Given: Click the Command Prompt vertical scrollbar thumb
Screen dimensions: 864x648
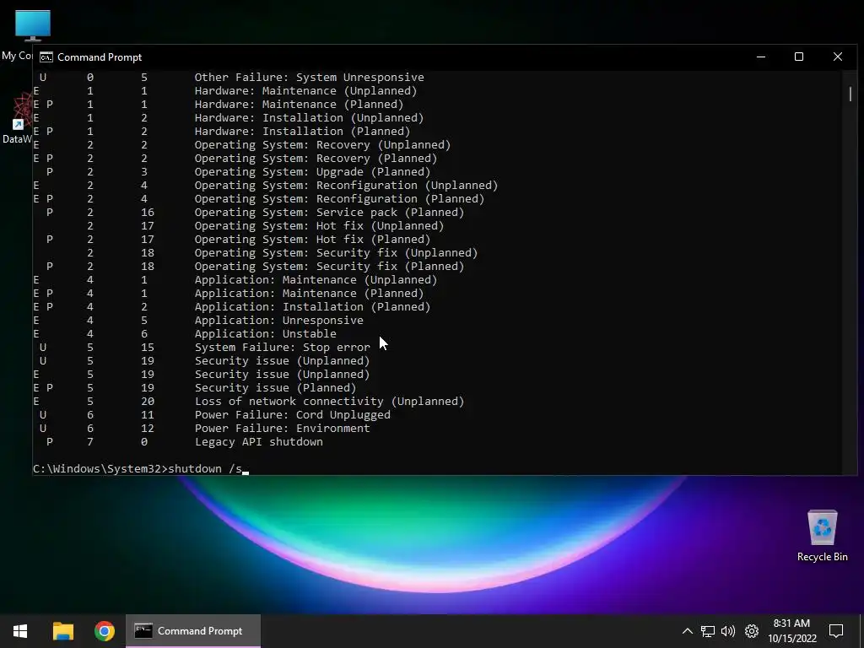Looking at the screenshot, I should (850, 94).
